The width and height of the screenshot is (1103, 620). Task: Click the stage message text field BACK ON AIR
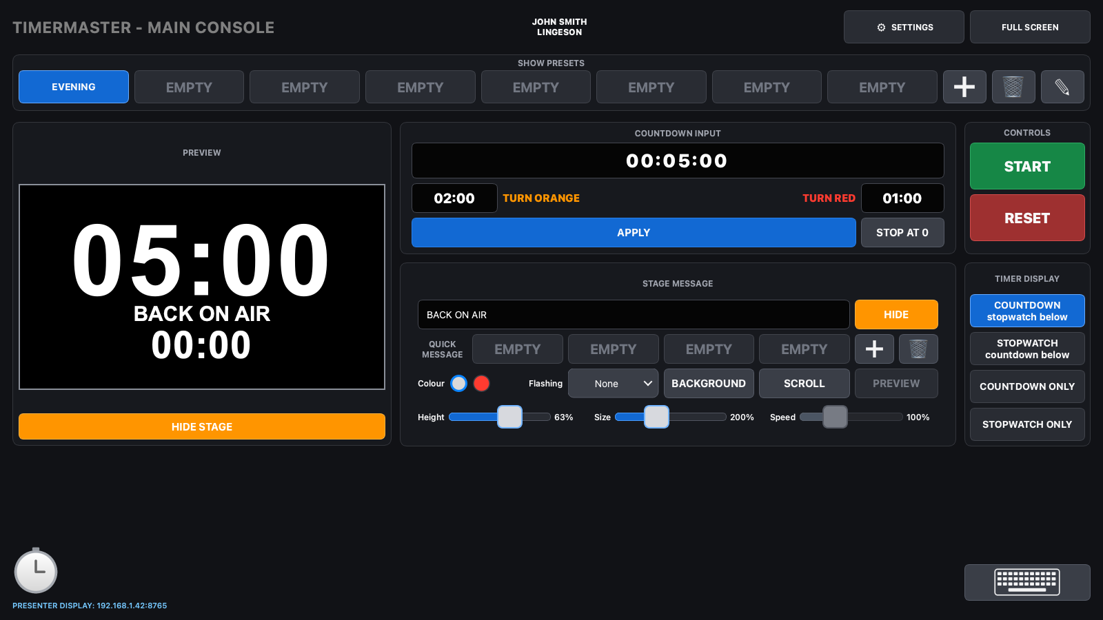coord(634,314)
